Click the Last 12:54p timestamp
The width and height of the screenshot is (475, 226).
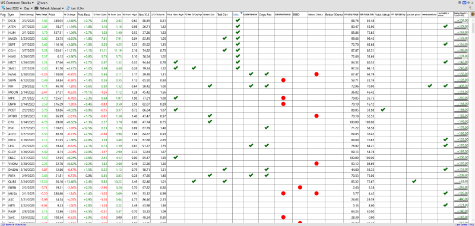pyautogui.click(x=77, y=8)
